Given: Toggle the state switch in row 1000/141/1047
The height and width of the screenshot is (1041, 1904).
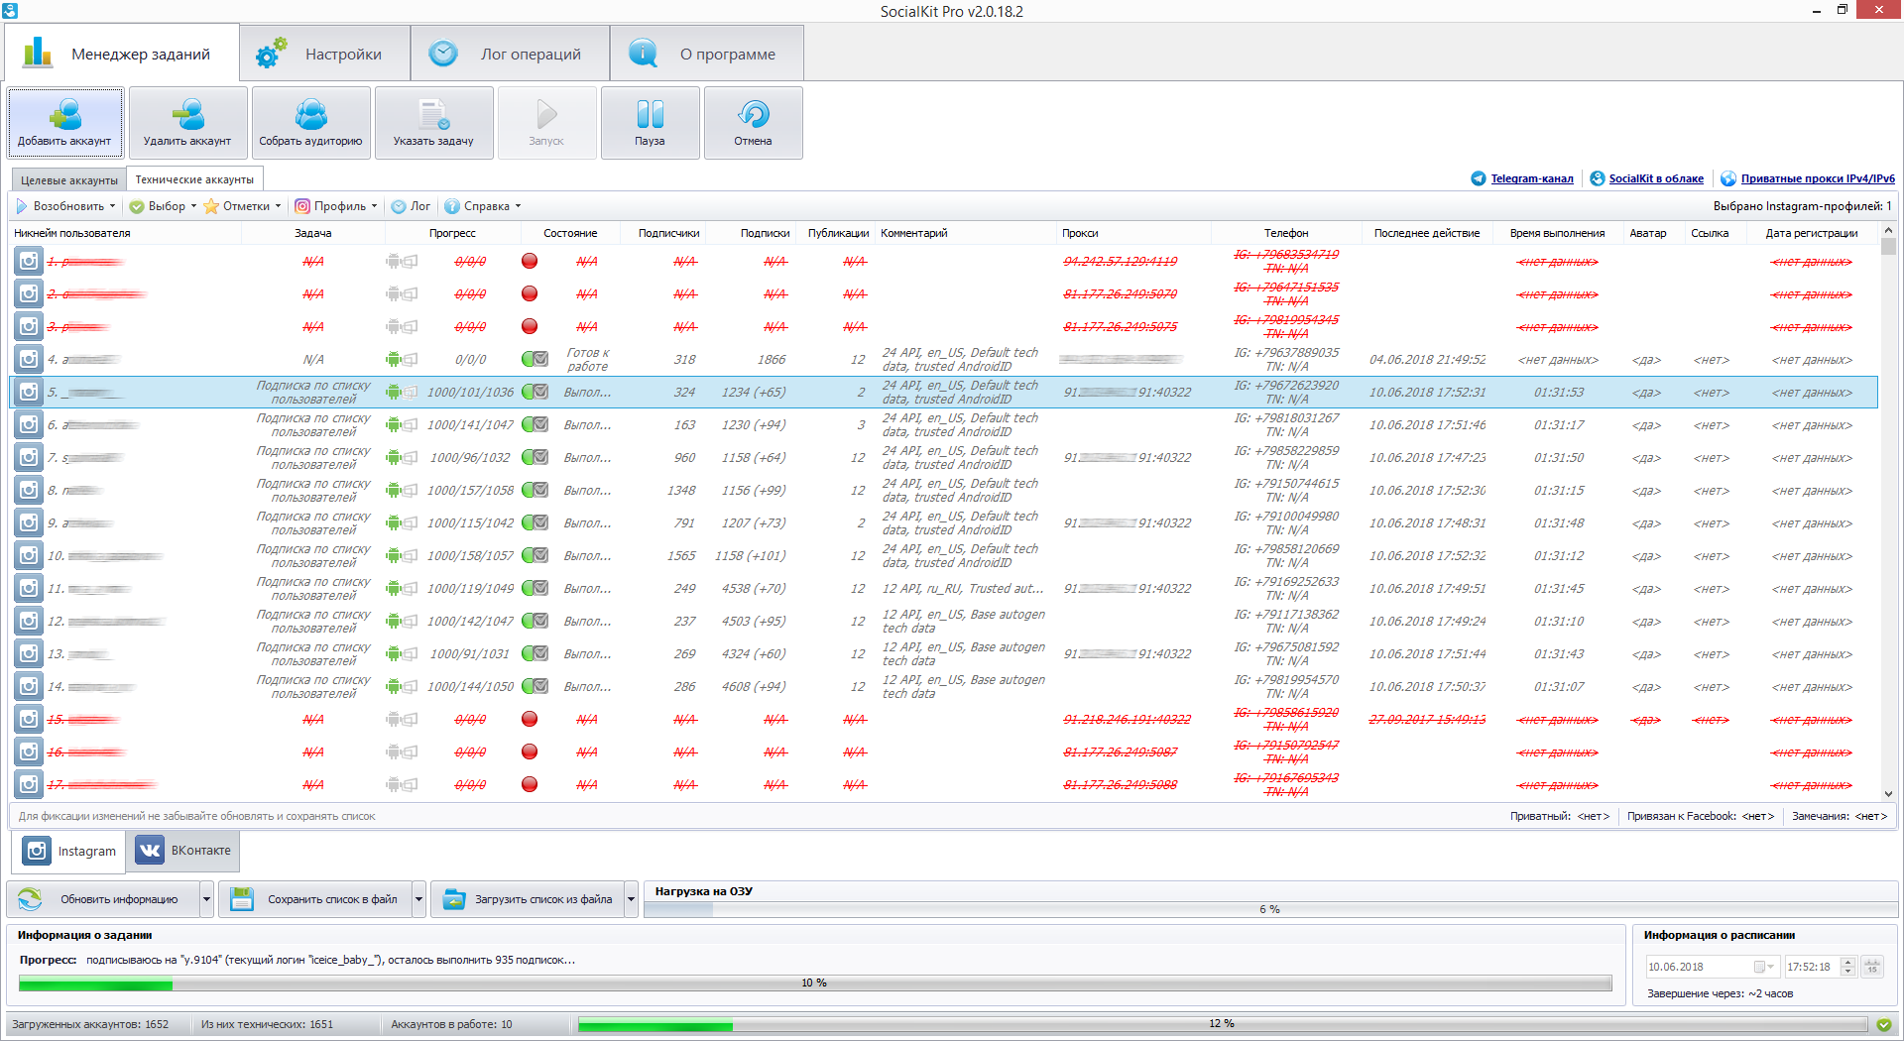Looking at the screenshot, I should [535, 424].
